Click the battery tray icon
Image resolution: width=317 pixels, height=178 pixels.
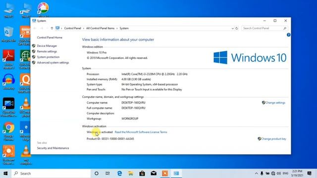pos(267,174)
